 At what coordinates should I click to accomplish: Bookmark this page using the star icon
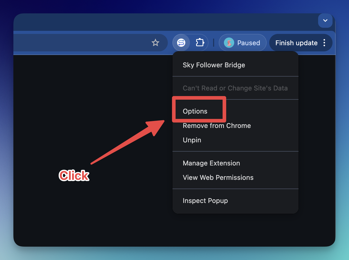[155, 43]
